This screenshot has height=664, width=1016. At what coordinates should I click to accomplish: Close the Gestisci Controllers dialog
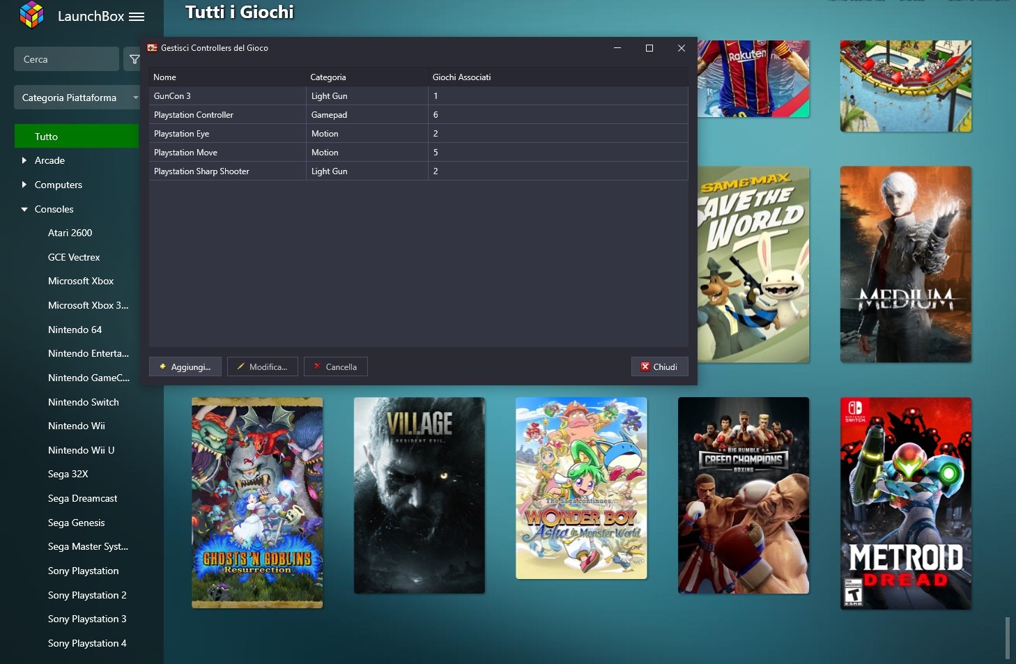682,48
